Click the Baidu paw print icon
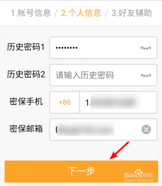The height and width of the screenshot is (186, 162). tap(139, 173)
